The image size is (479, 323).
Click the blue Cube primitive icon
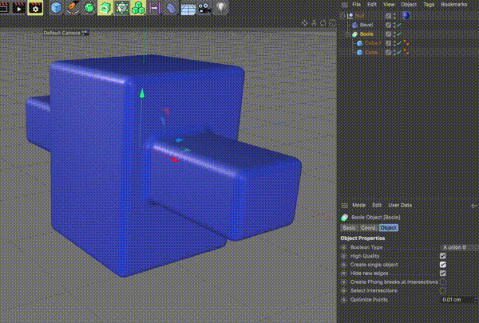pyautogui.click(x=56, y=7)
